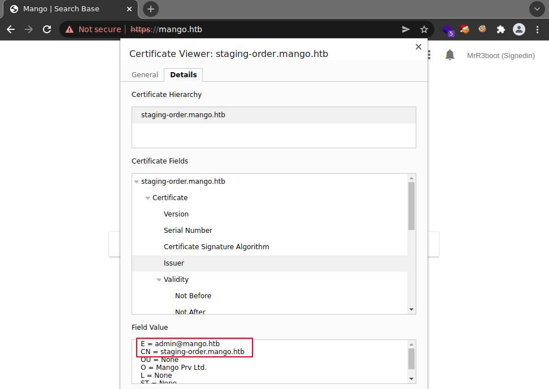This screenshot has height=389, width=549.
Task: Open the Extensions puzzle piece menu
Action: (500, 29)
